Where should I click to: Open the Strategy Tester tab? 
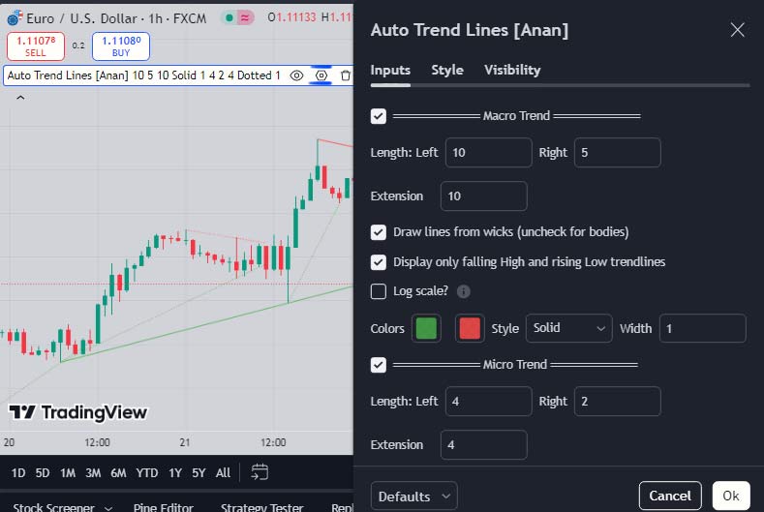pyautogui.click(x=262, y=507)
